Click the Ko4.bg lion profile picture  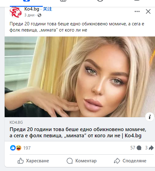pos(16,12)
